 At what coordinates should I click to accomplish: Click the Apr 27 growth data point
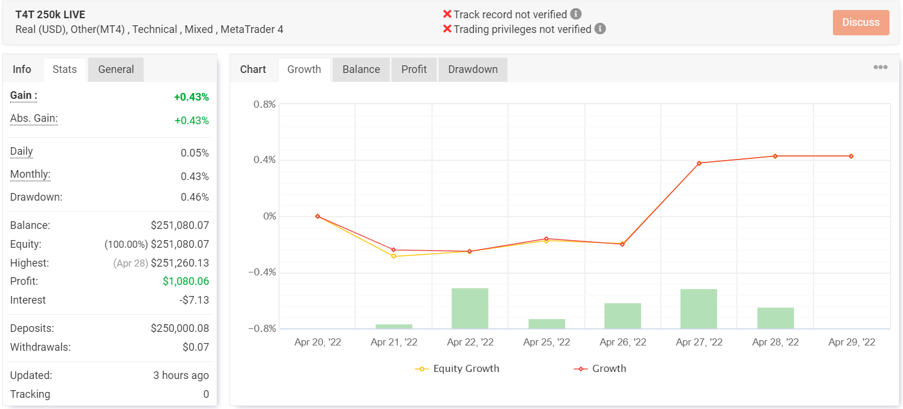coord(699,163)
